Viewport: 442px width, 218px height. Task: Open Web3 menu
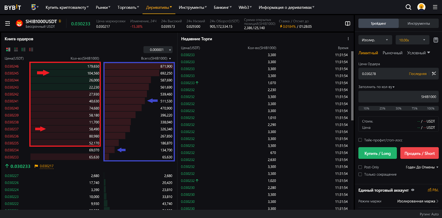245,7
